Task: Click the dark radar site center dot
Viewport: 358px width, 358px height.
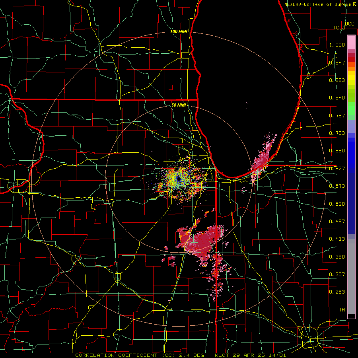Action: pos(179,179)
